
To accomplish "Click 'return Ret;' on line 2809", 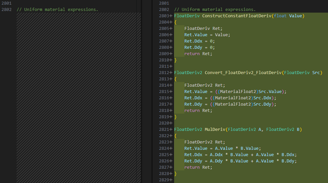I will click(x=198, y=54).
